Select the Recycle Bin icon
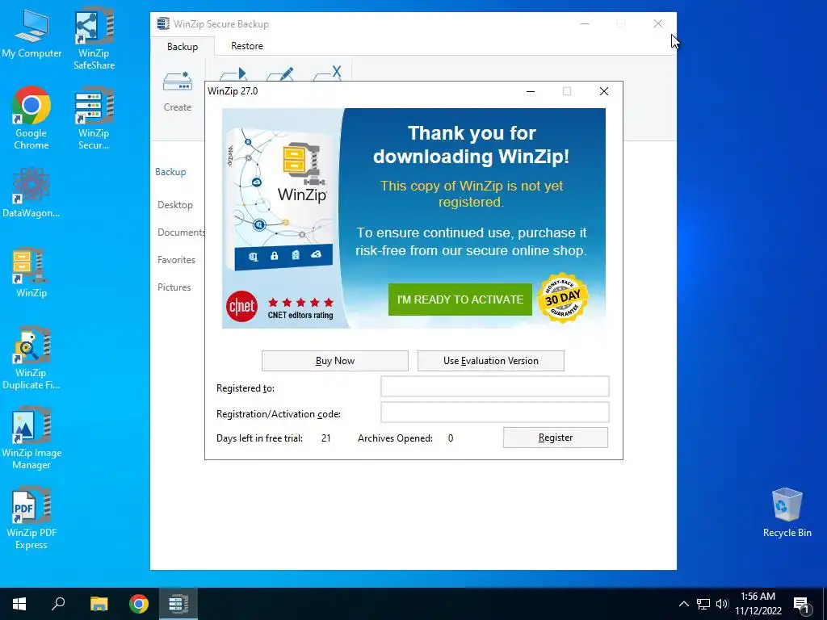Image resolution: width=827 pixels, height=620 pixels. click(787, 513)
